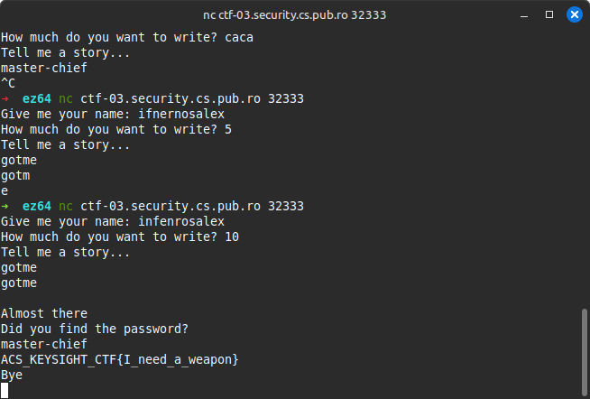Close the netcat terminal window
Screen dimensions: 590x399
[574, 14]
